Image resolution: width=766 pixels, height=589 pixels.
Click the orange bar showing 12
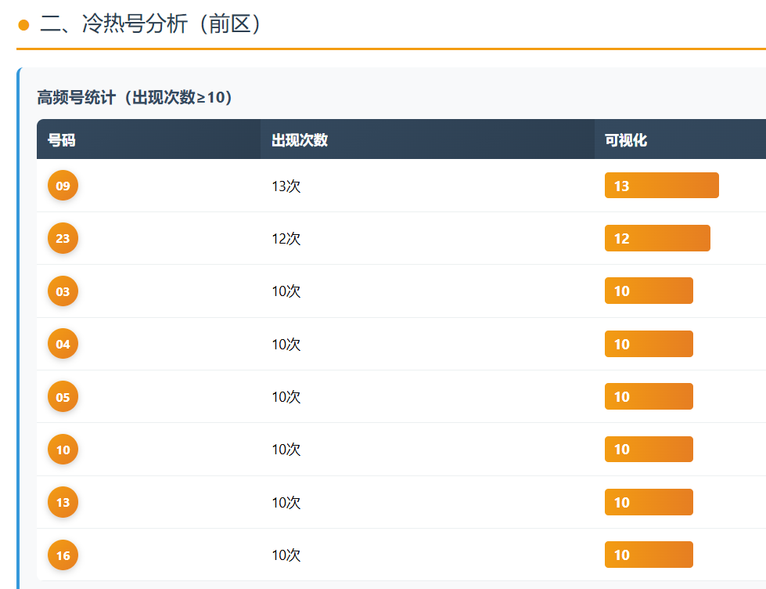(657, 238)
